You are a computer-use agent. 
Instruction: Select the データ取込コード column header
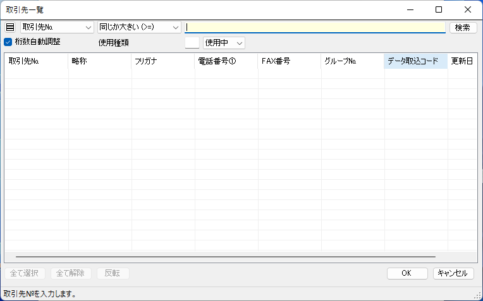click(415, 61)
